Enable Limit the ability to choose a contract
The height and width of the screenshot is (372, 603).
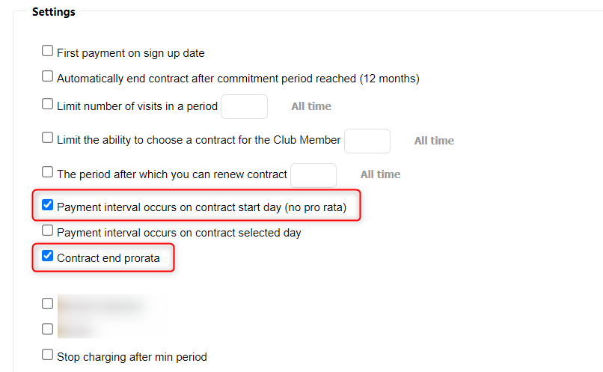[48, 138]
